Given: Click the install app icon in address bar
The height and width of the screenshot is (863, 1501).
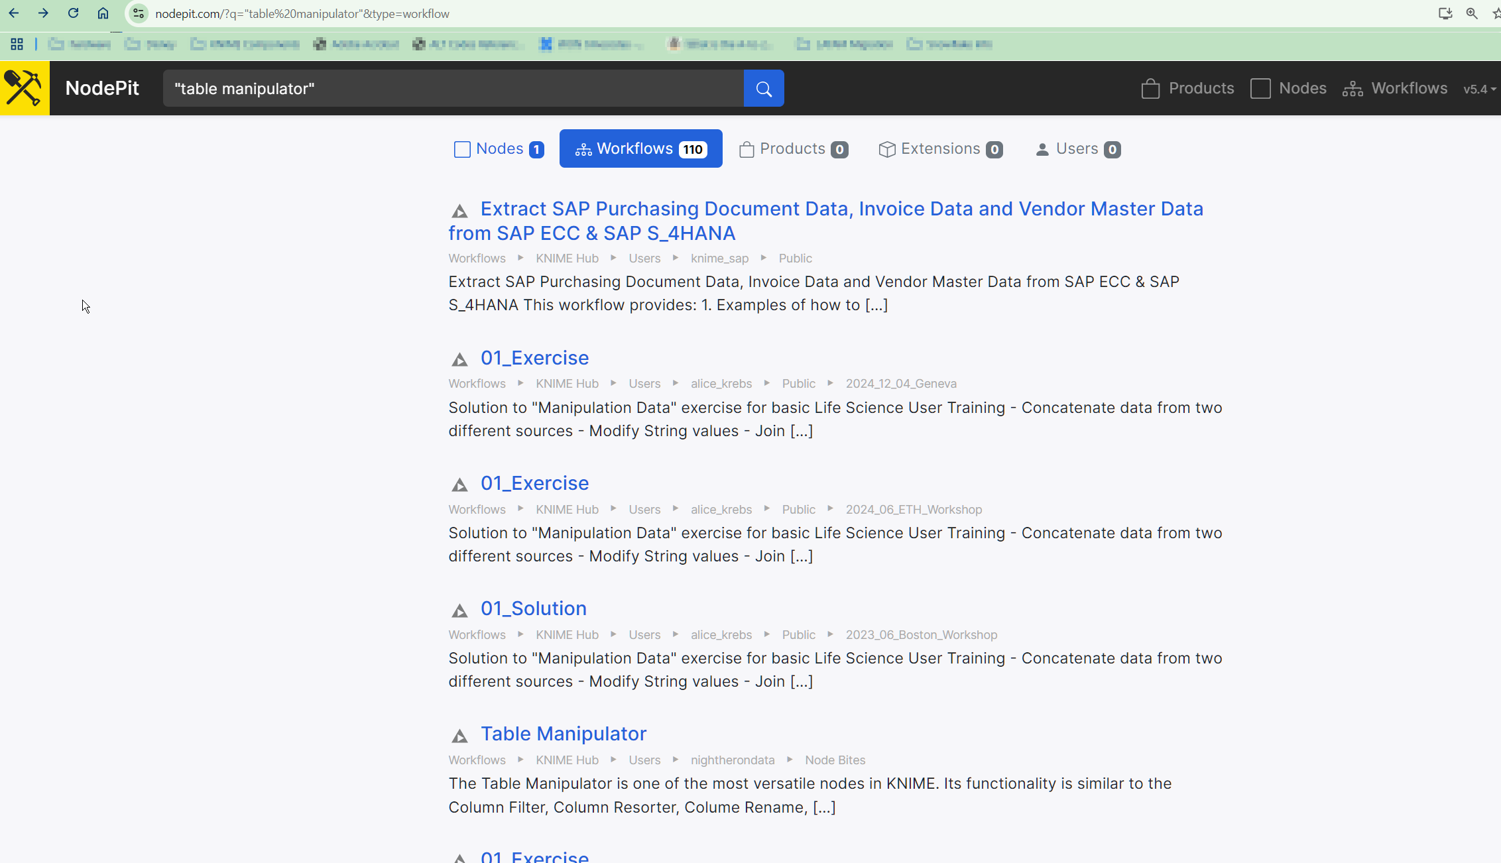Looking at the screenshot, I should [x=1445, y=13].
